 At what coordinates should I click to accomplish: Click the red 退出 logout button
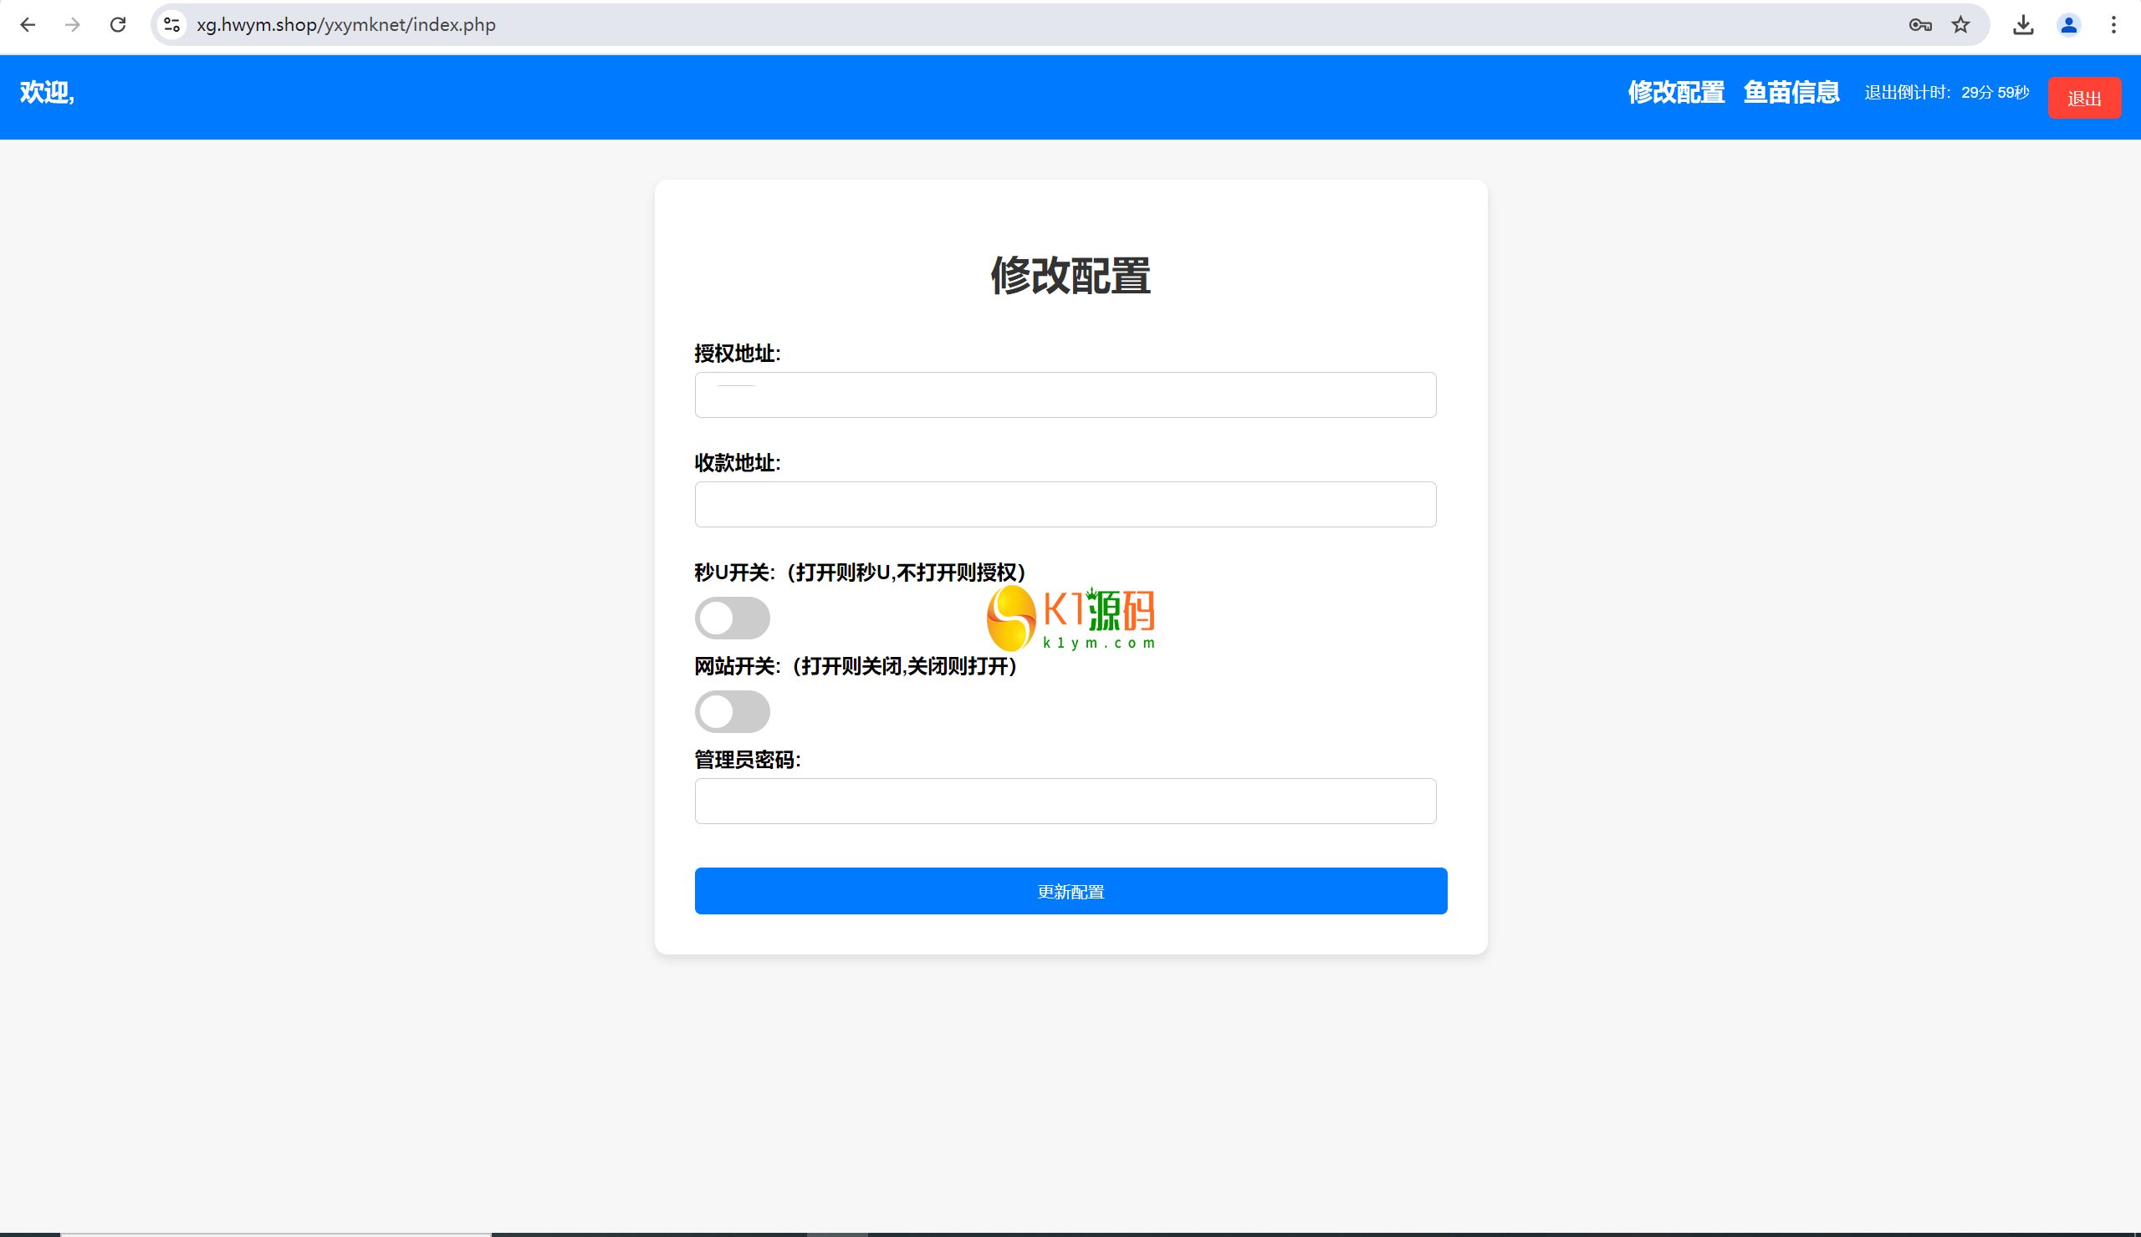point(2083,98)
